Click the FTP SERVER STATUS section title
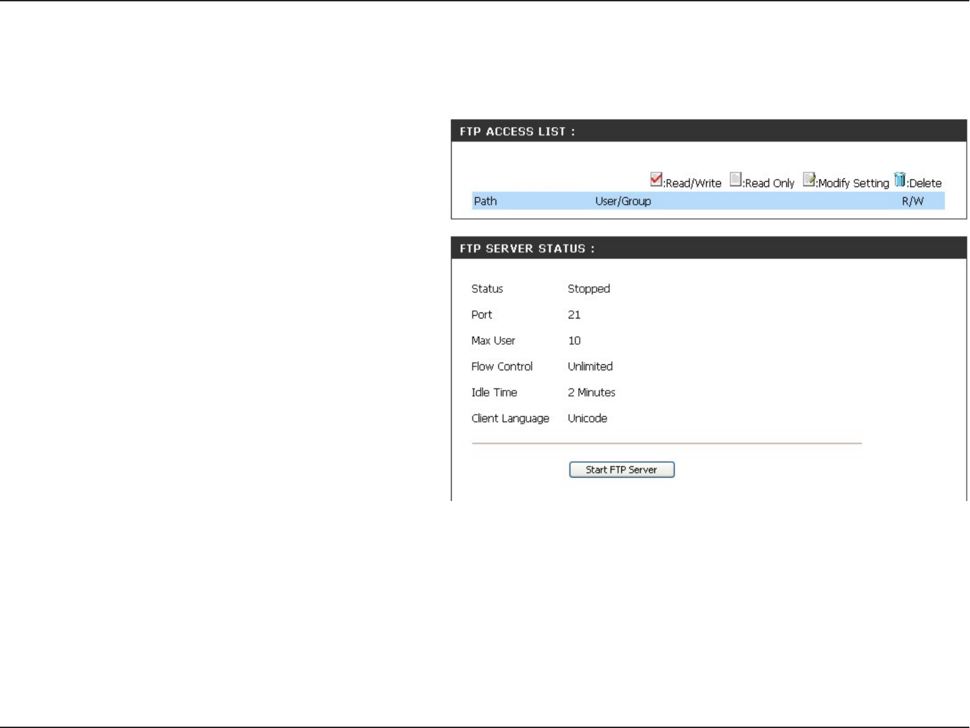This screenshot has height=728, width=970. (x=527, y=249)
